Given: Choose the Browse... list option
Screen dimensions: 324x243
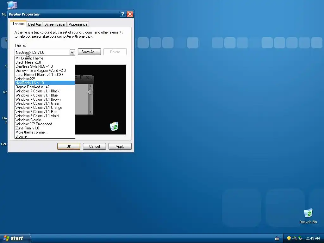Looking at the screenshot, I should 45,136.
